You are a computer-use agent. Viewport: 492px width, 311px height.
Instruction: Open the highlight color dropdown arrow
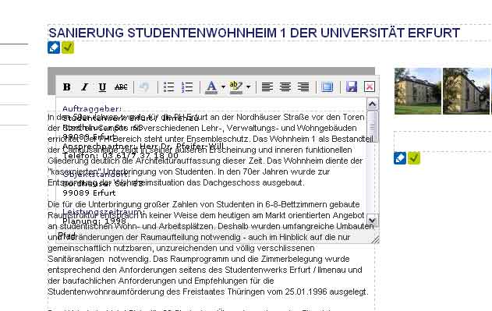click(x=248, y=87)
